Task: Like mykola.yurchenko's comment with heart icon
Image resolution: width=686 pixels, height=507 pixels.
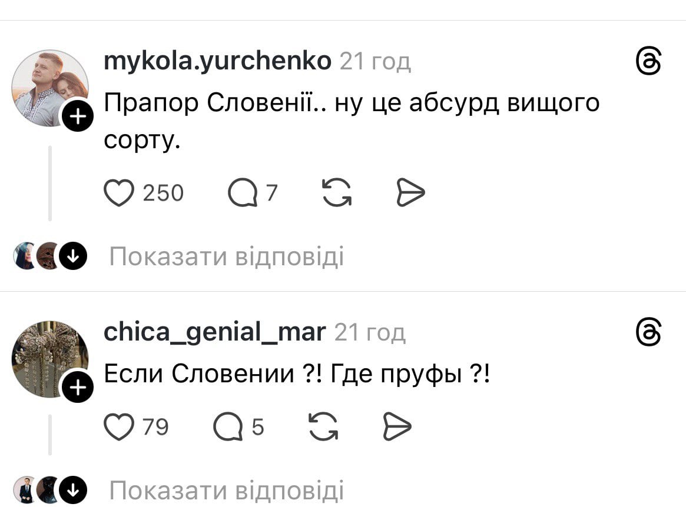Action: tap(119, 193)
